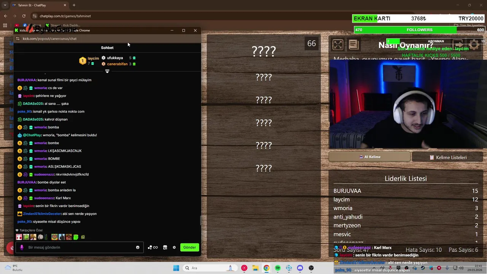
Task: Click canerabifan in gift leaderboard
Action: coord(117,64)
